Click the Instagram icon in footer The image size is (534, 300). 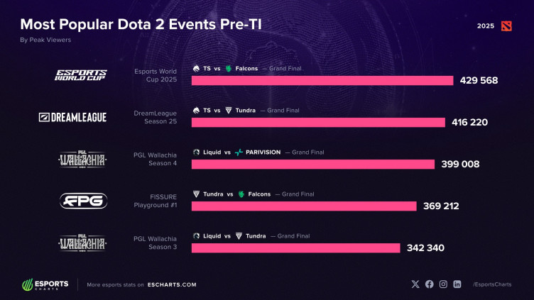click(x=443, y=284)
